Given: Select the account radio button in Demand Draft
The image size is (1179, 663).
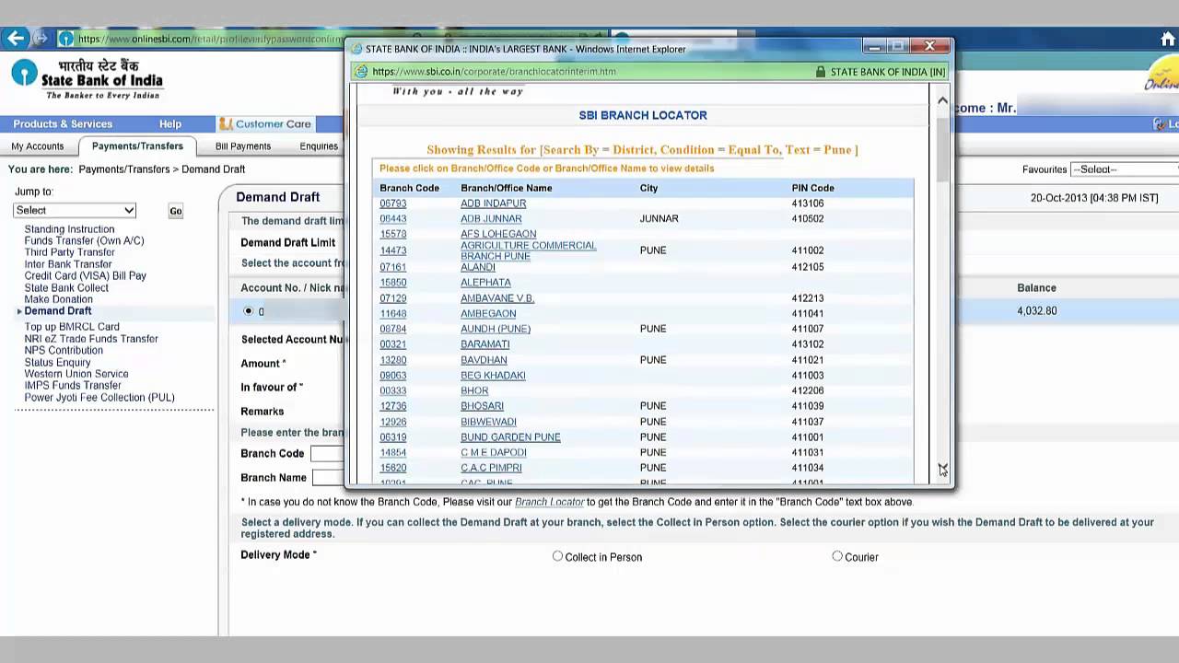Looking at the screenshot, I should [x=248, y=311].
